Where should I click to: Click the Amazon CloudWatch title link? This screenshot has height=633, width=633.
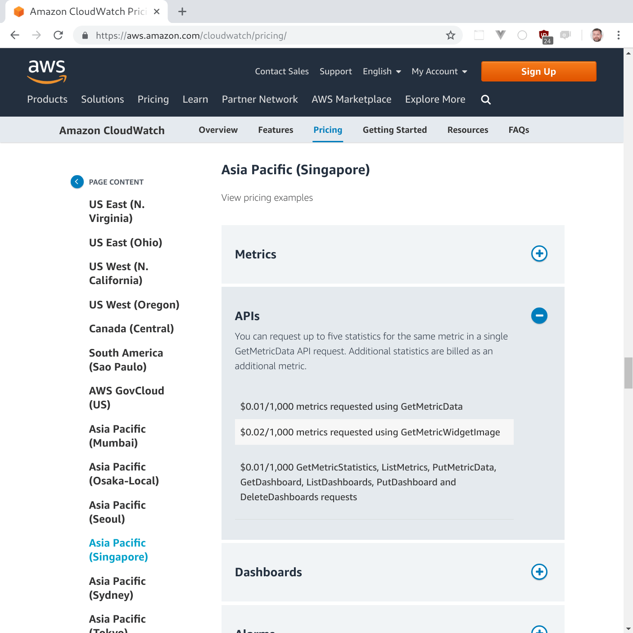tap(112, 130)
